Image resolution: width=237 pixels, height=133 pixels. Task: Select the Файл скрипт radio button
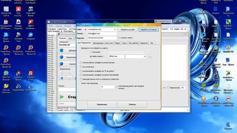(x=91, y=57)
